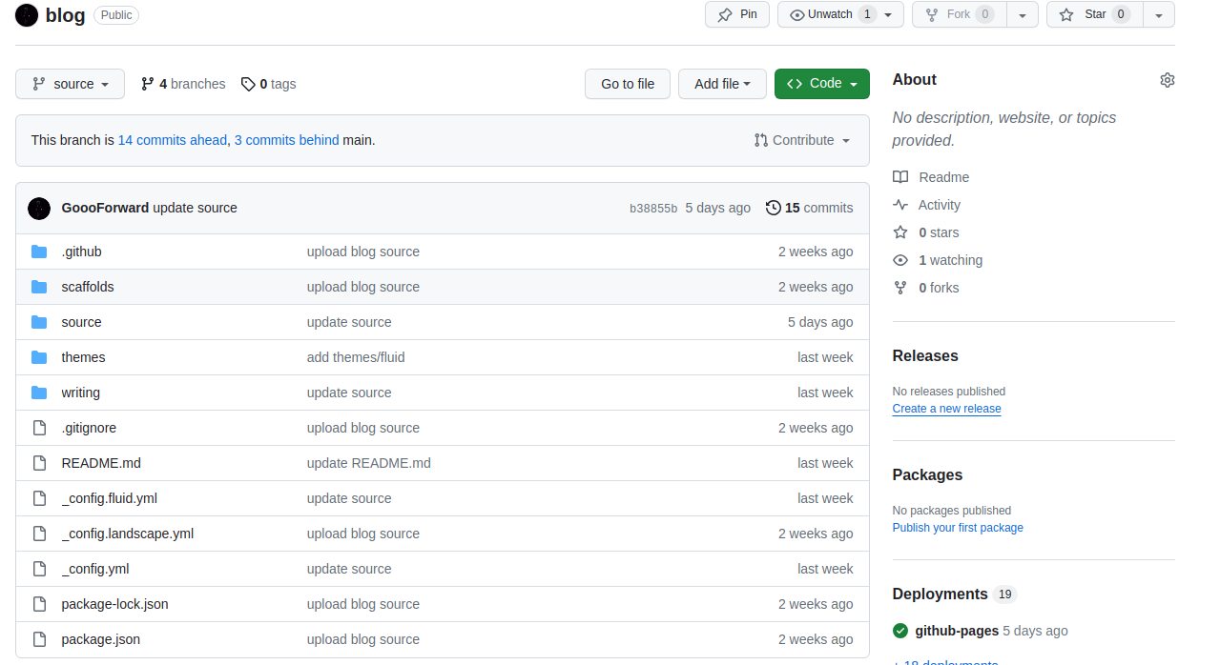Screen dimensions: 1220x665
Task: Open the repository About settings gear
Action: 1167,80
